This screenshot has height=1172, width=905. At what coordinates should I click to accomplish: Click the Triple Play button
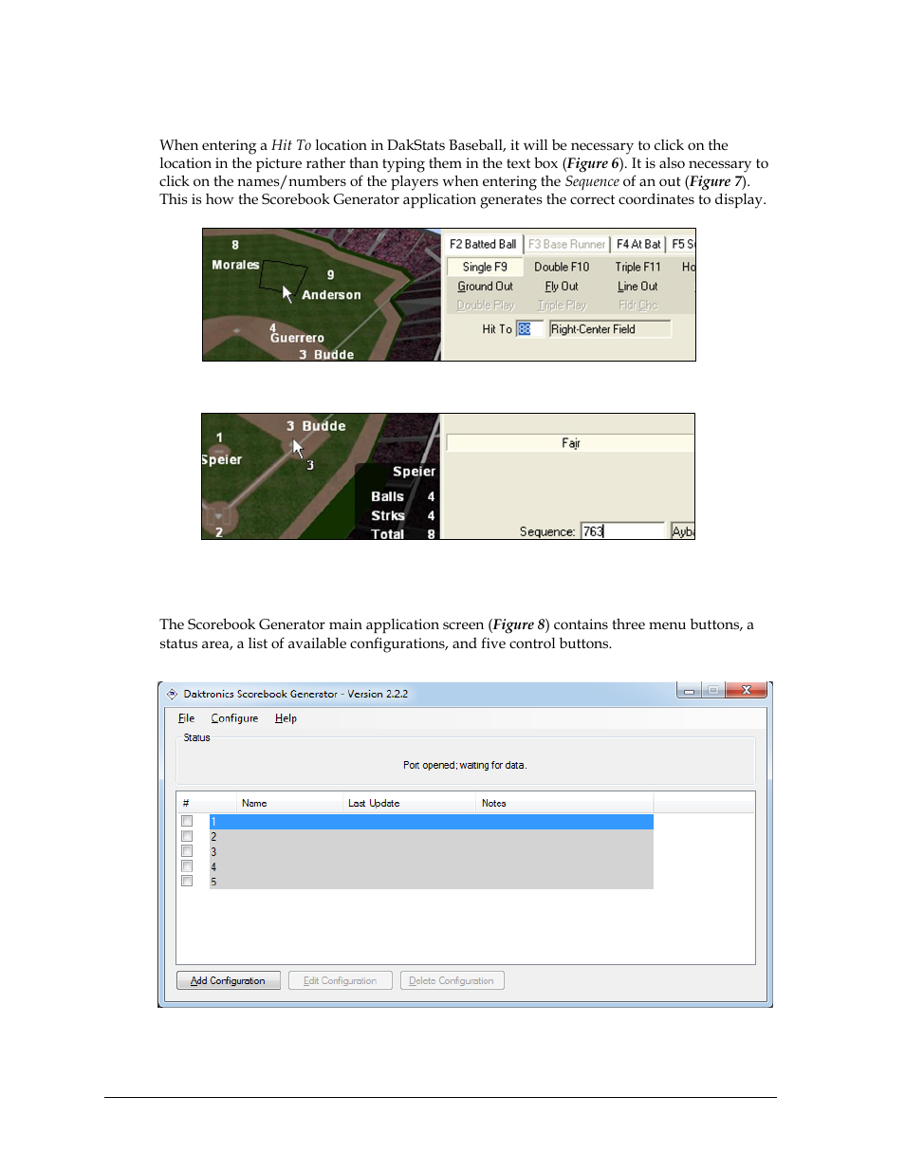click(x=562, y=306)
